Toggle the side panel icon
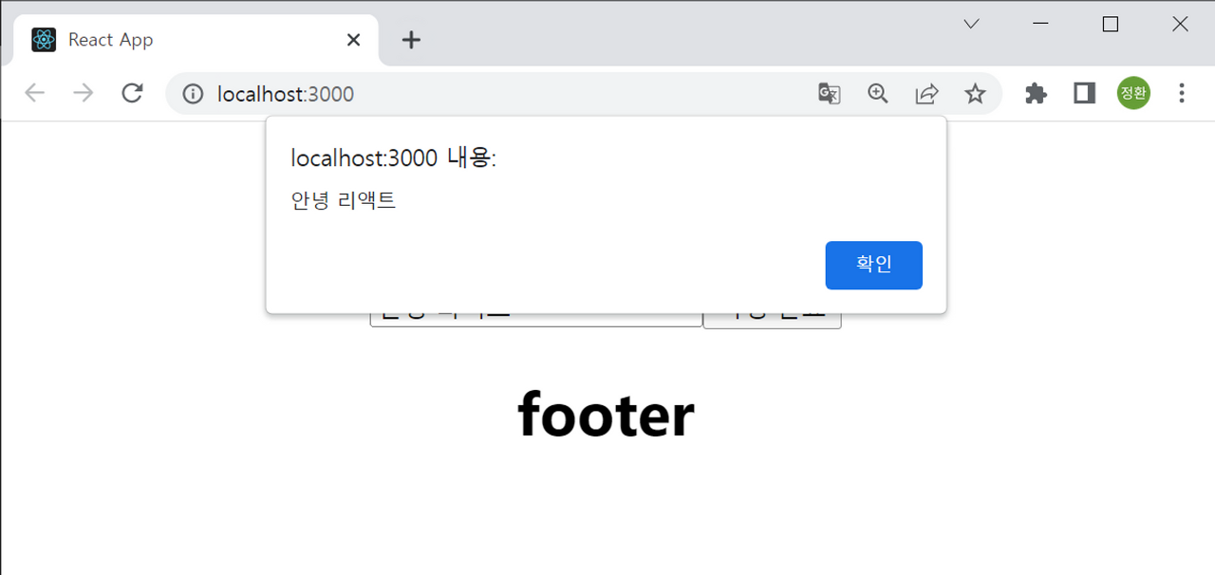Image resolution: width=1215 pixels, height=575 pixels. coord(1085,93)
